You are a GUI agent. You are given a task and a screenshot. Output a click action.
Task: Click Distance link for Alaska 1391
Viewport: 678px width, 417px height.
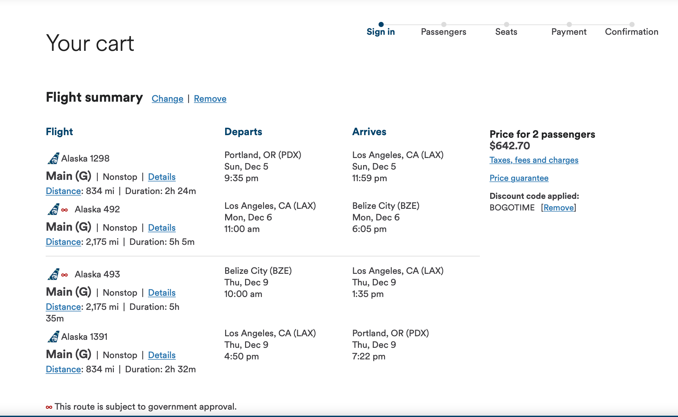63,369
